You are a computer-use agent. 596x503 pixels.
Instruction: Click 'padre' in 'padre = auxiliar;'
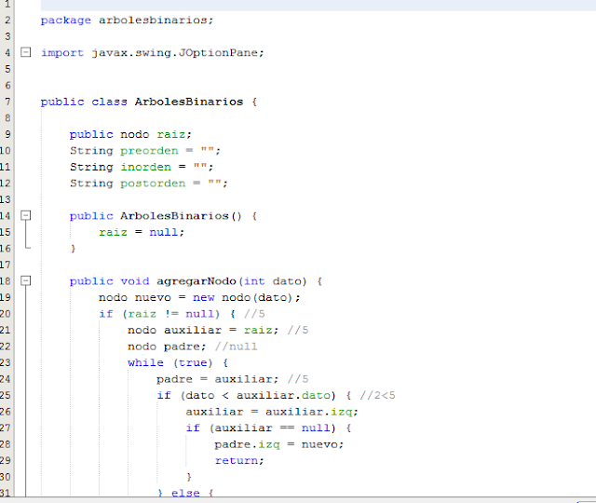tap(174, 379)
